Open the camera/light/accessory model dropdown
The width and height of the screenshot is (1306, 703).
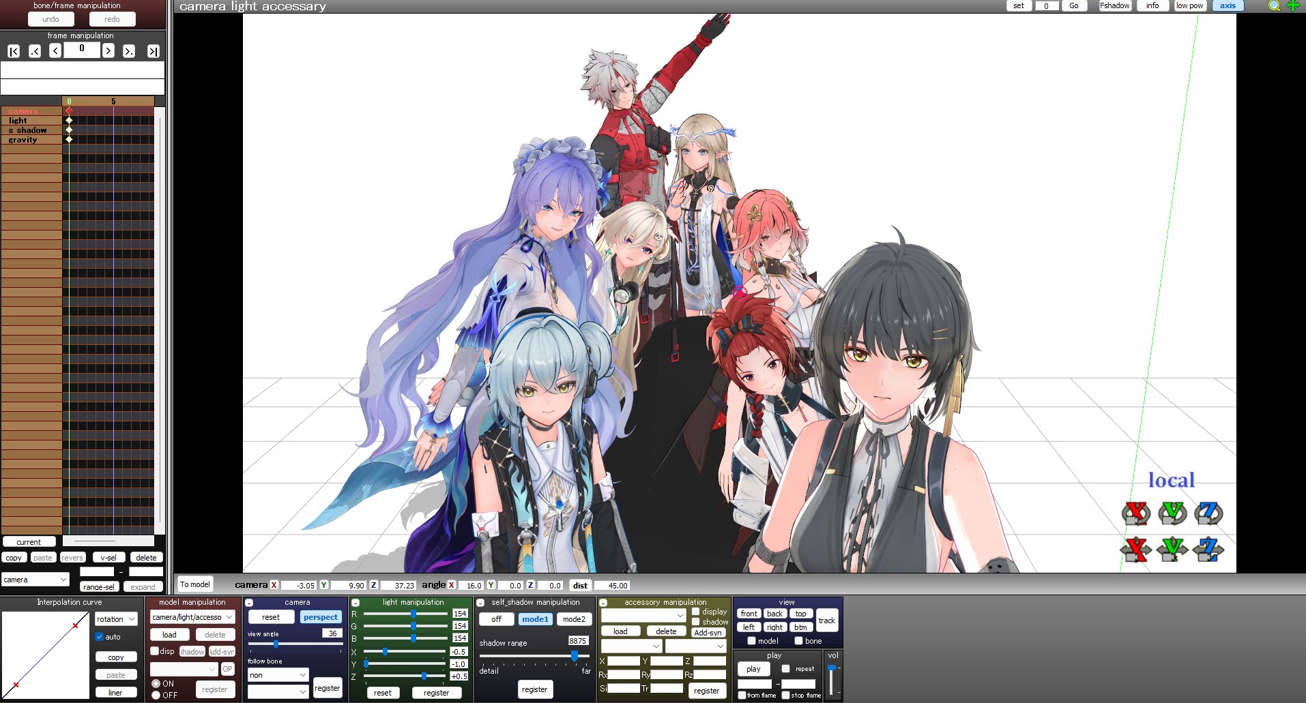[x=192, y=617]
